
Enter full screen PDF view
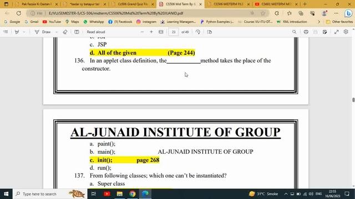click(x=337, y=32)
